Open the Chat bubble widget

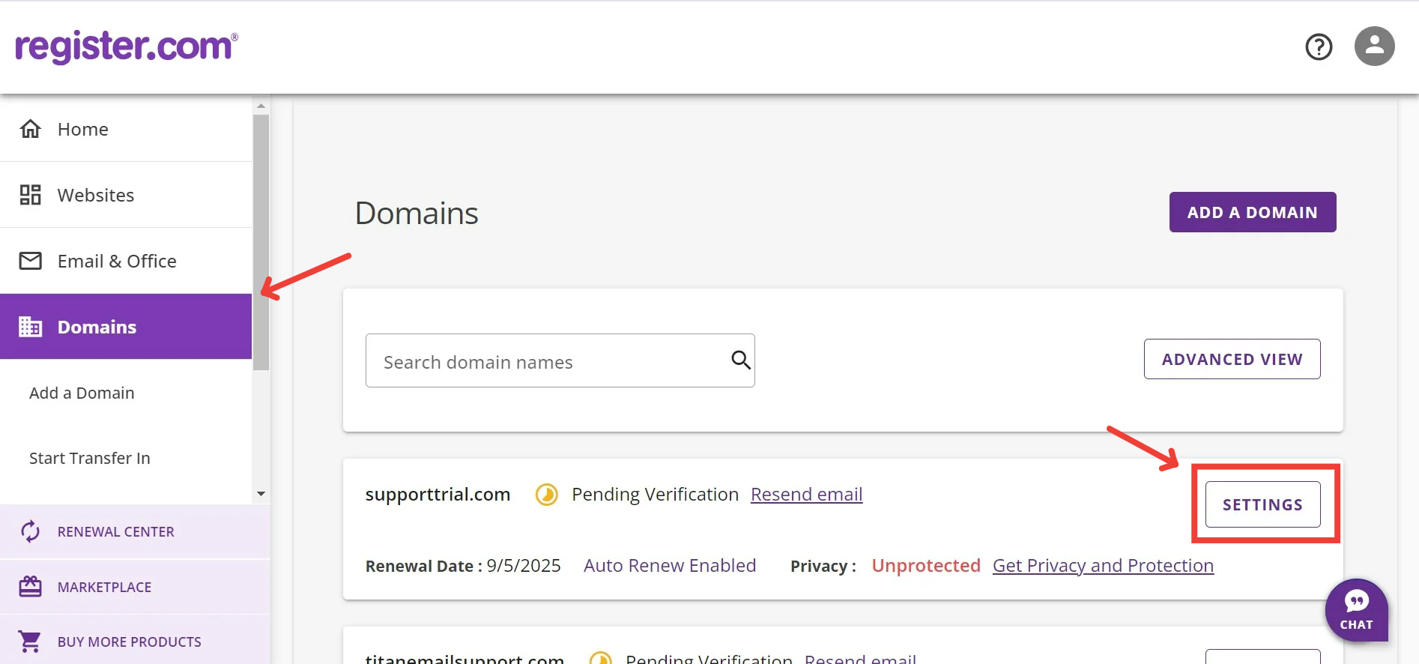pos(1356,610)
